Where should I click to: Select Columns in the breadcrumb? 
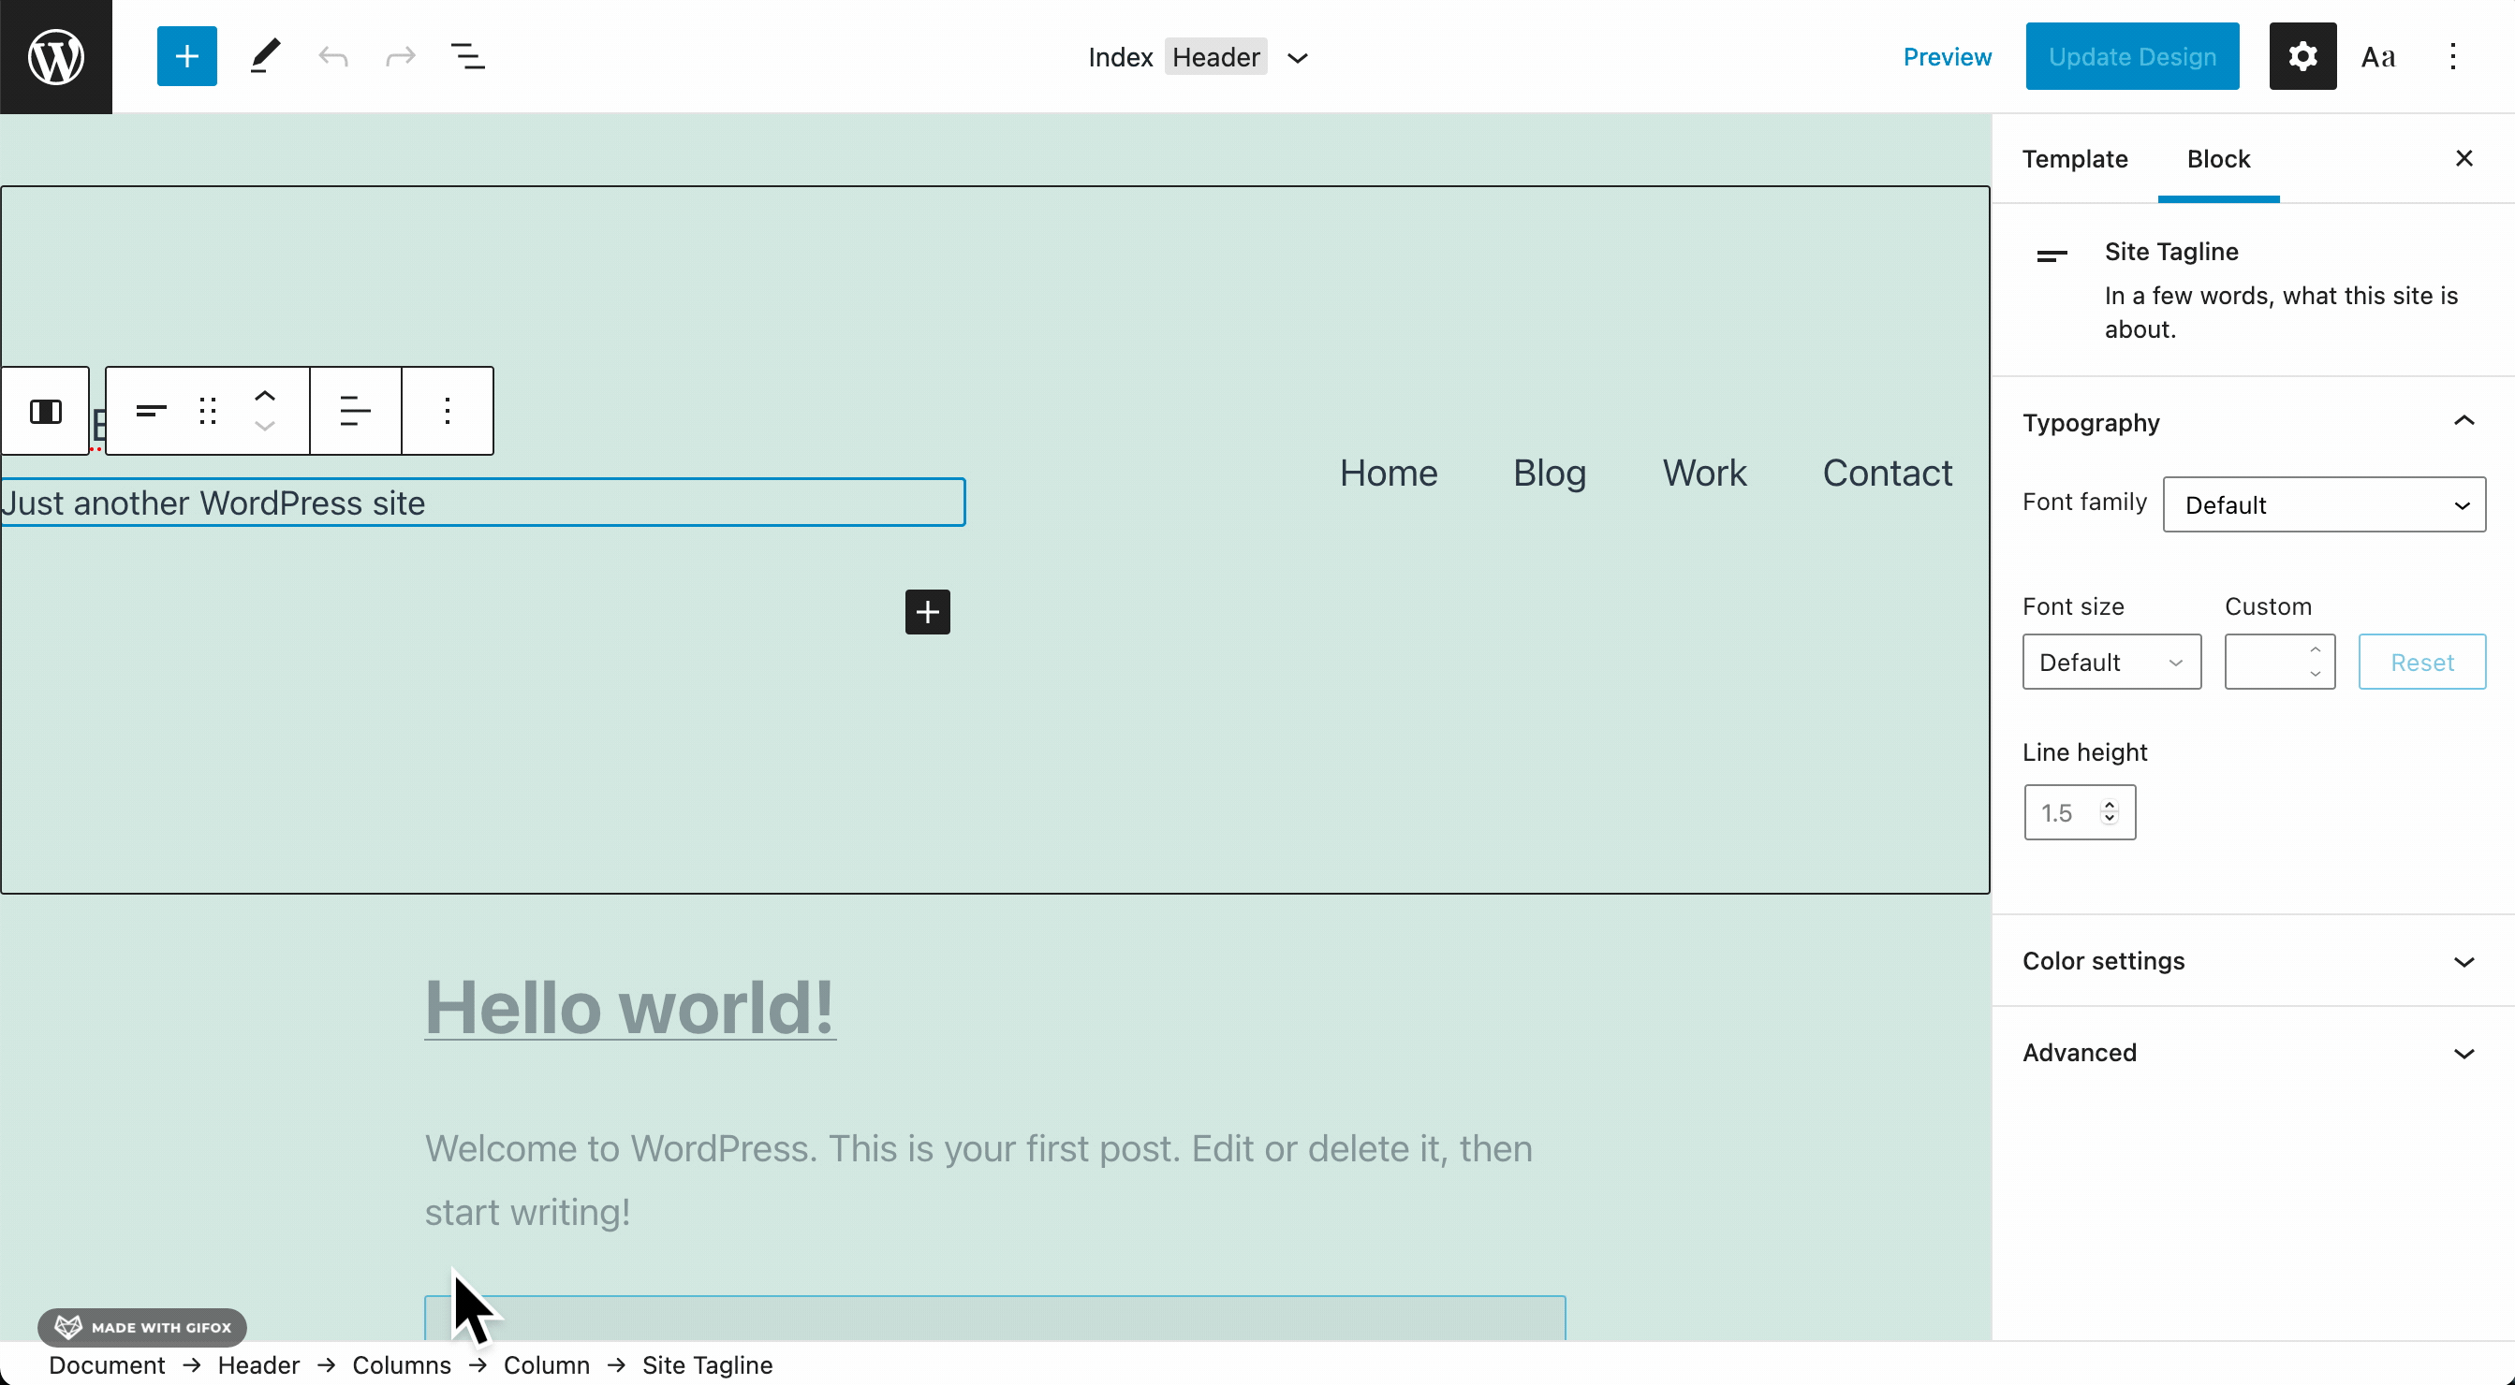pos(402,1364)
